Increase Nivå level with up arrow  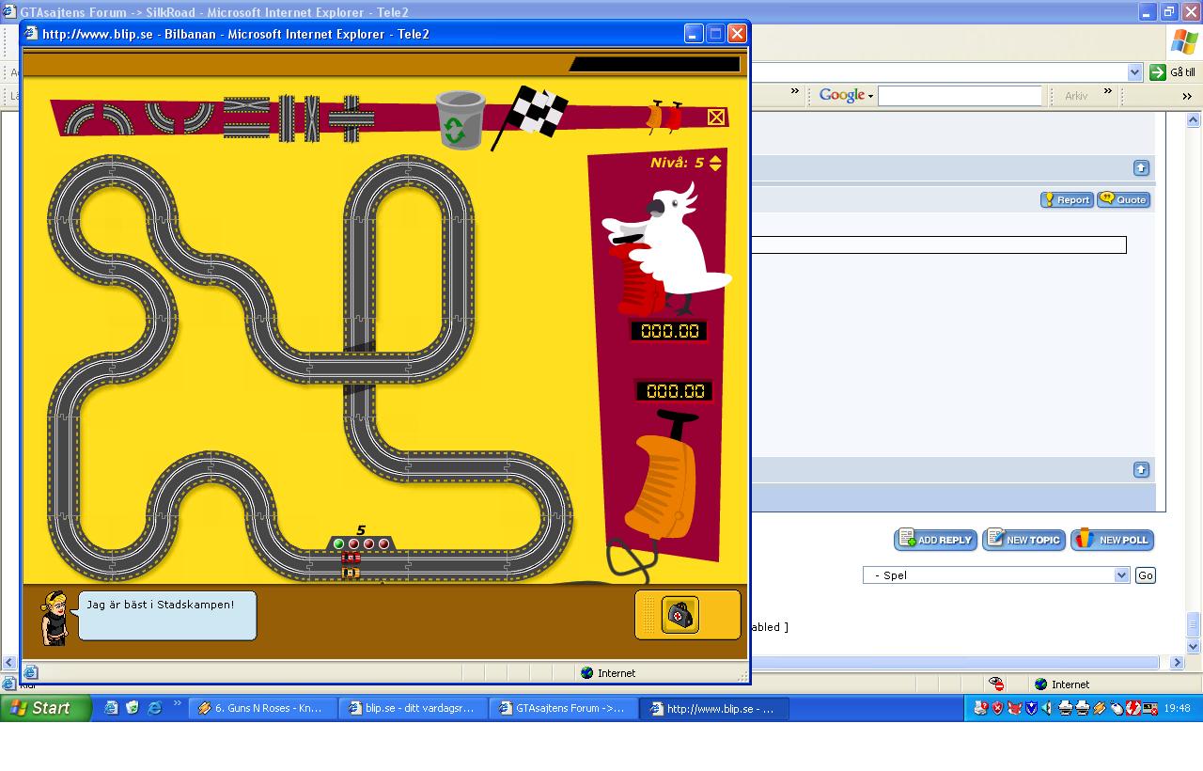715,158
